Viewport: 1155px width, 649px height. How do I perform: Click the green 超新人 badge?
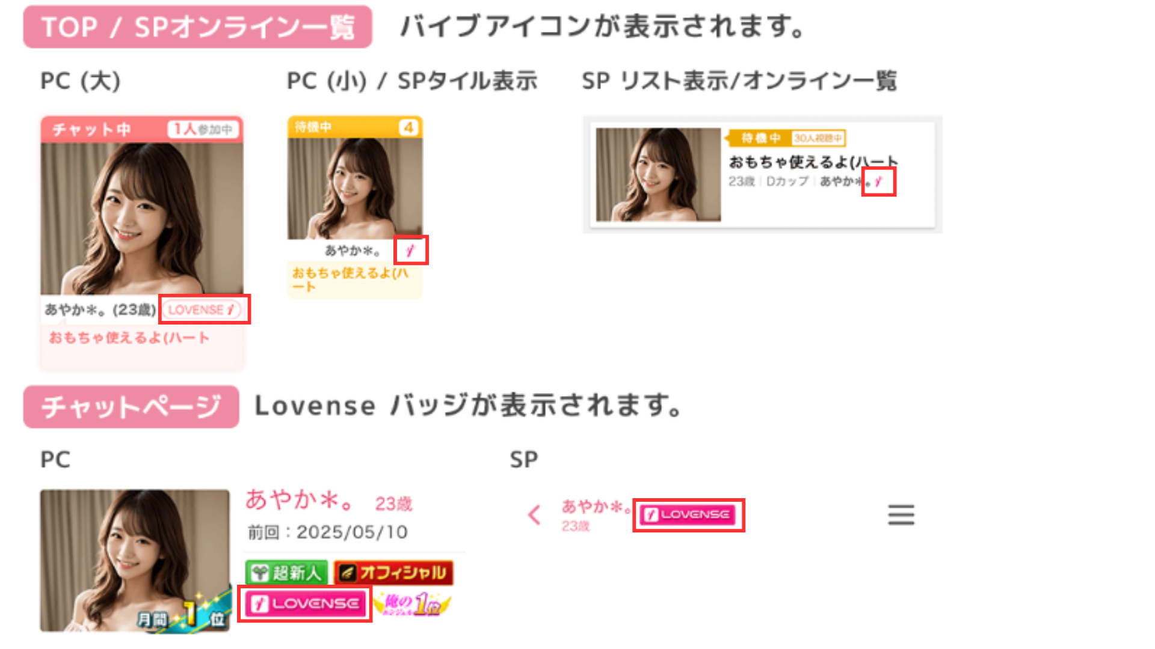tap(286, 573)
